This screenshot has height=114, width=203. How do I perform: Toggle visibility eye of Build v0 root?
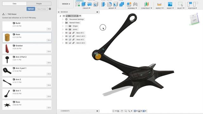pos(64,16)
